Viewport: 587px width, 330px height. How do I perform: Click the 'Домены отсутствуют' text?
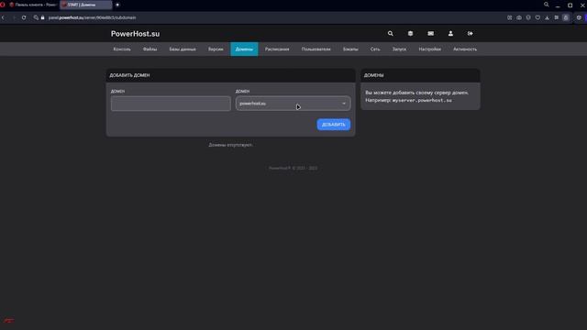tap(230, 145)
